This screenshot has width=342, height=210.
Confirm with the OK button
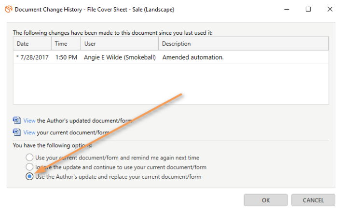coord(266,200)
